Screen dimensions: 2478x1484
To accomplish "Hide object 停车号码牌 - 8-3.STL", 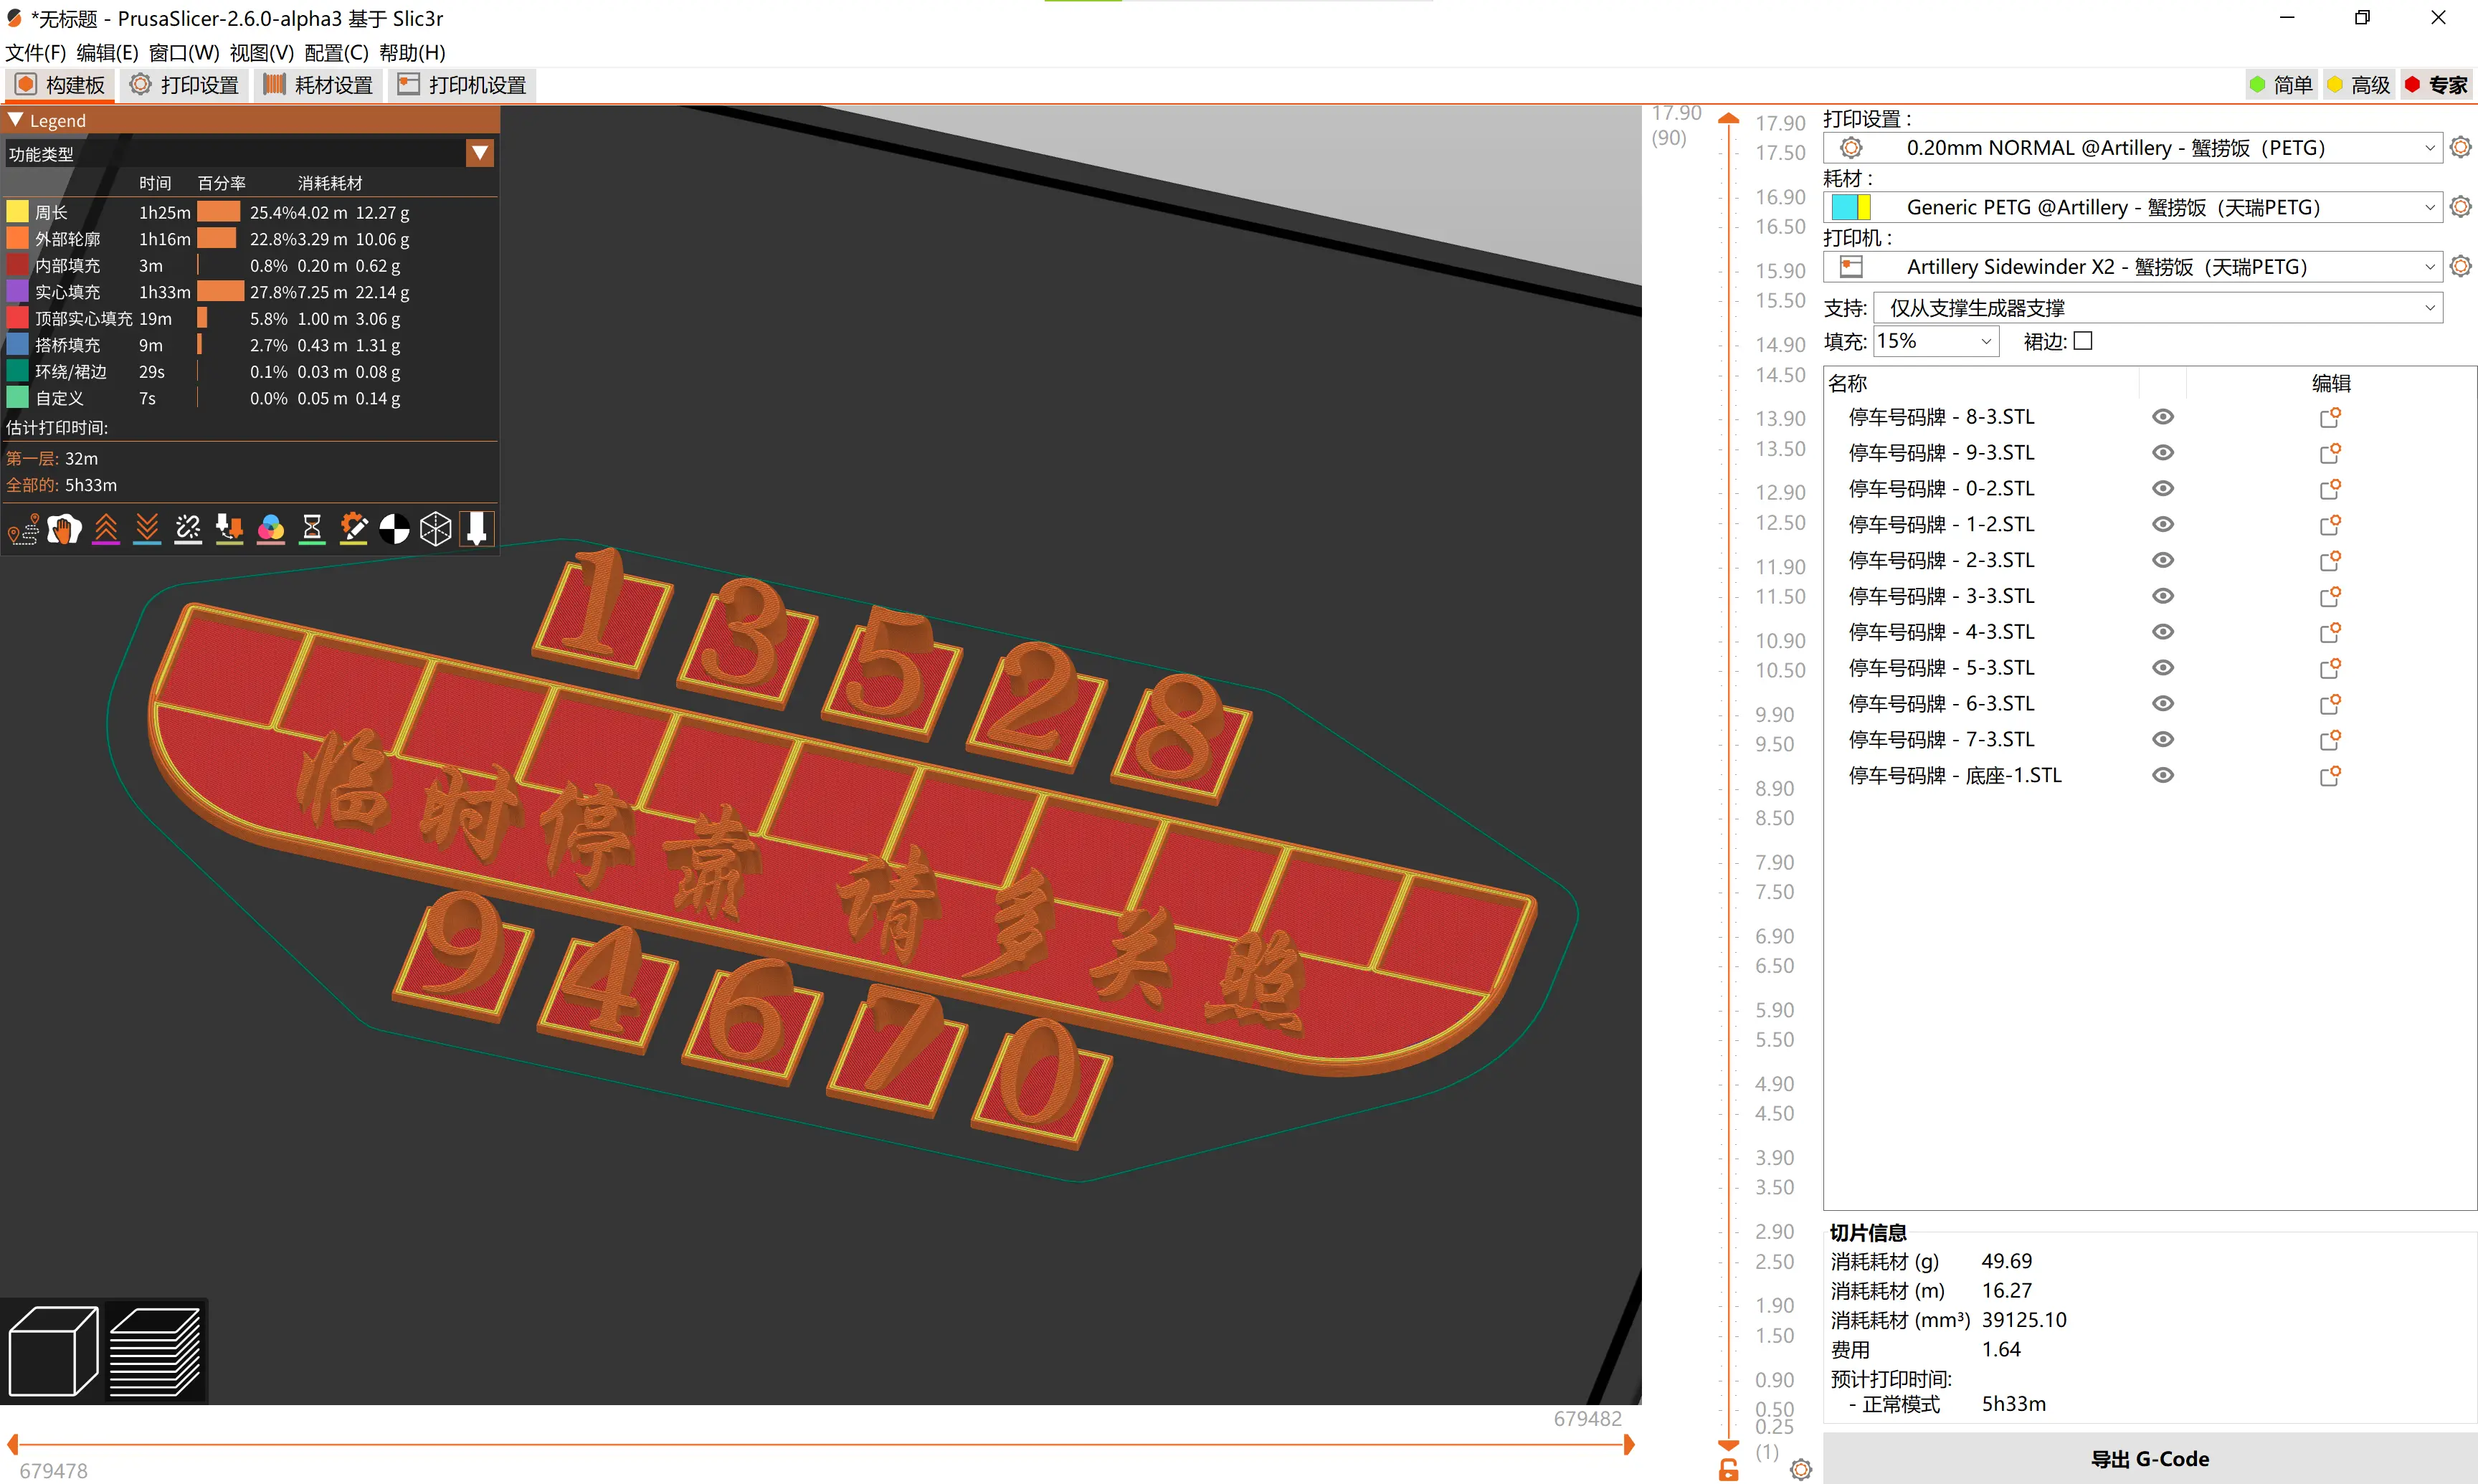I will 2162,417.
